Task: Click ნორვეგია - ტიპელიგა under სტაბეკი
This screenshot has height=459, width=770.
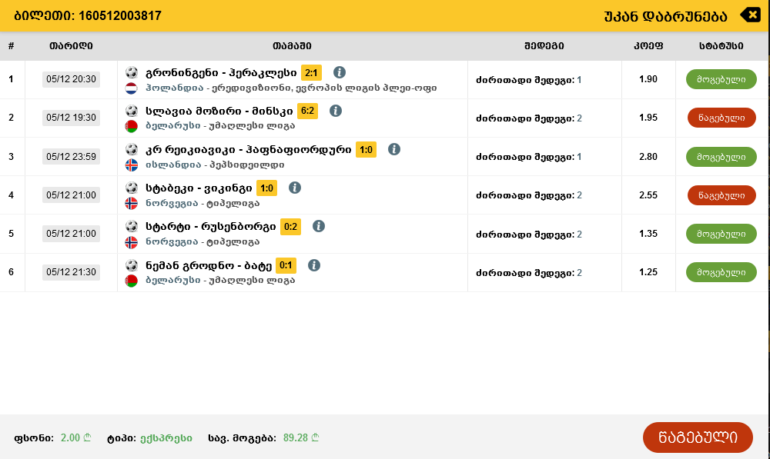Action: coord(203,203)
